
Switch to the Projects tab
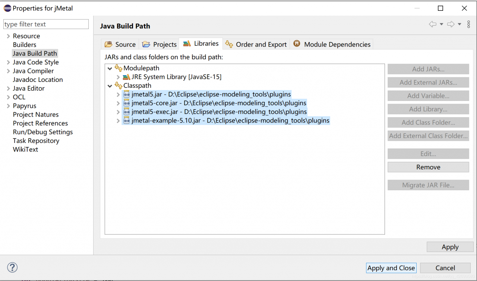tap(159, 44)
